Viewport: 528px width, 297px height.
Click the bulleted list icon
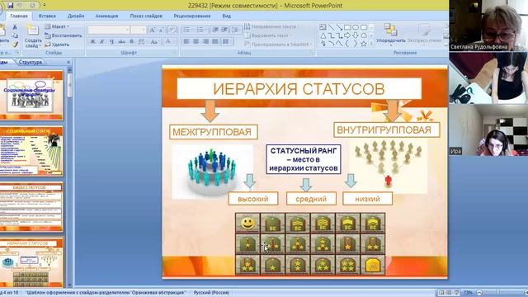click(187, 30)
